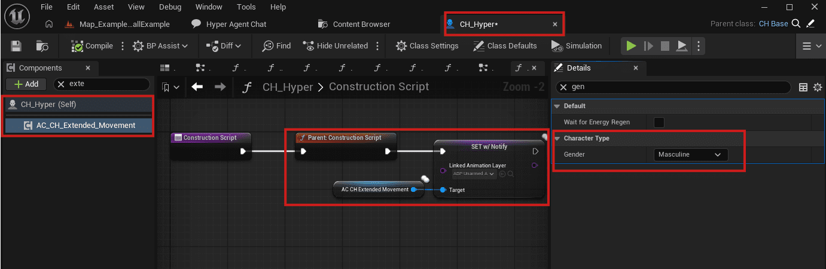This screenshot has width=826, height=269.
Task: Open the Debug menu
Action: 170,7
